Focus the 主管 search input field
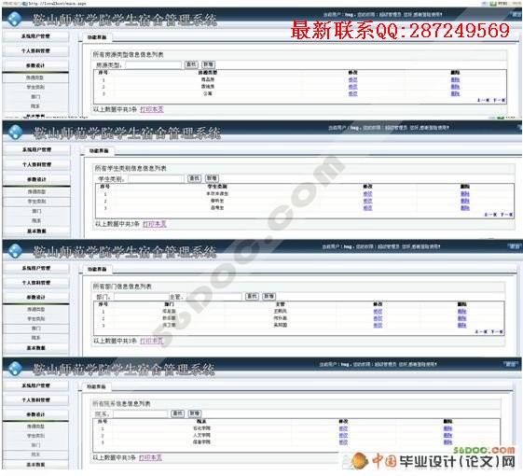Image resolution: width=523 pixels, height=476 pixels. click(x=213, y=297)
